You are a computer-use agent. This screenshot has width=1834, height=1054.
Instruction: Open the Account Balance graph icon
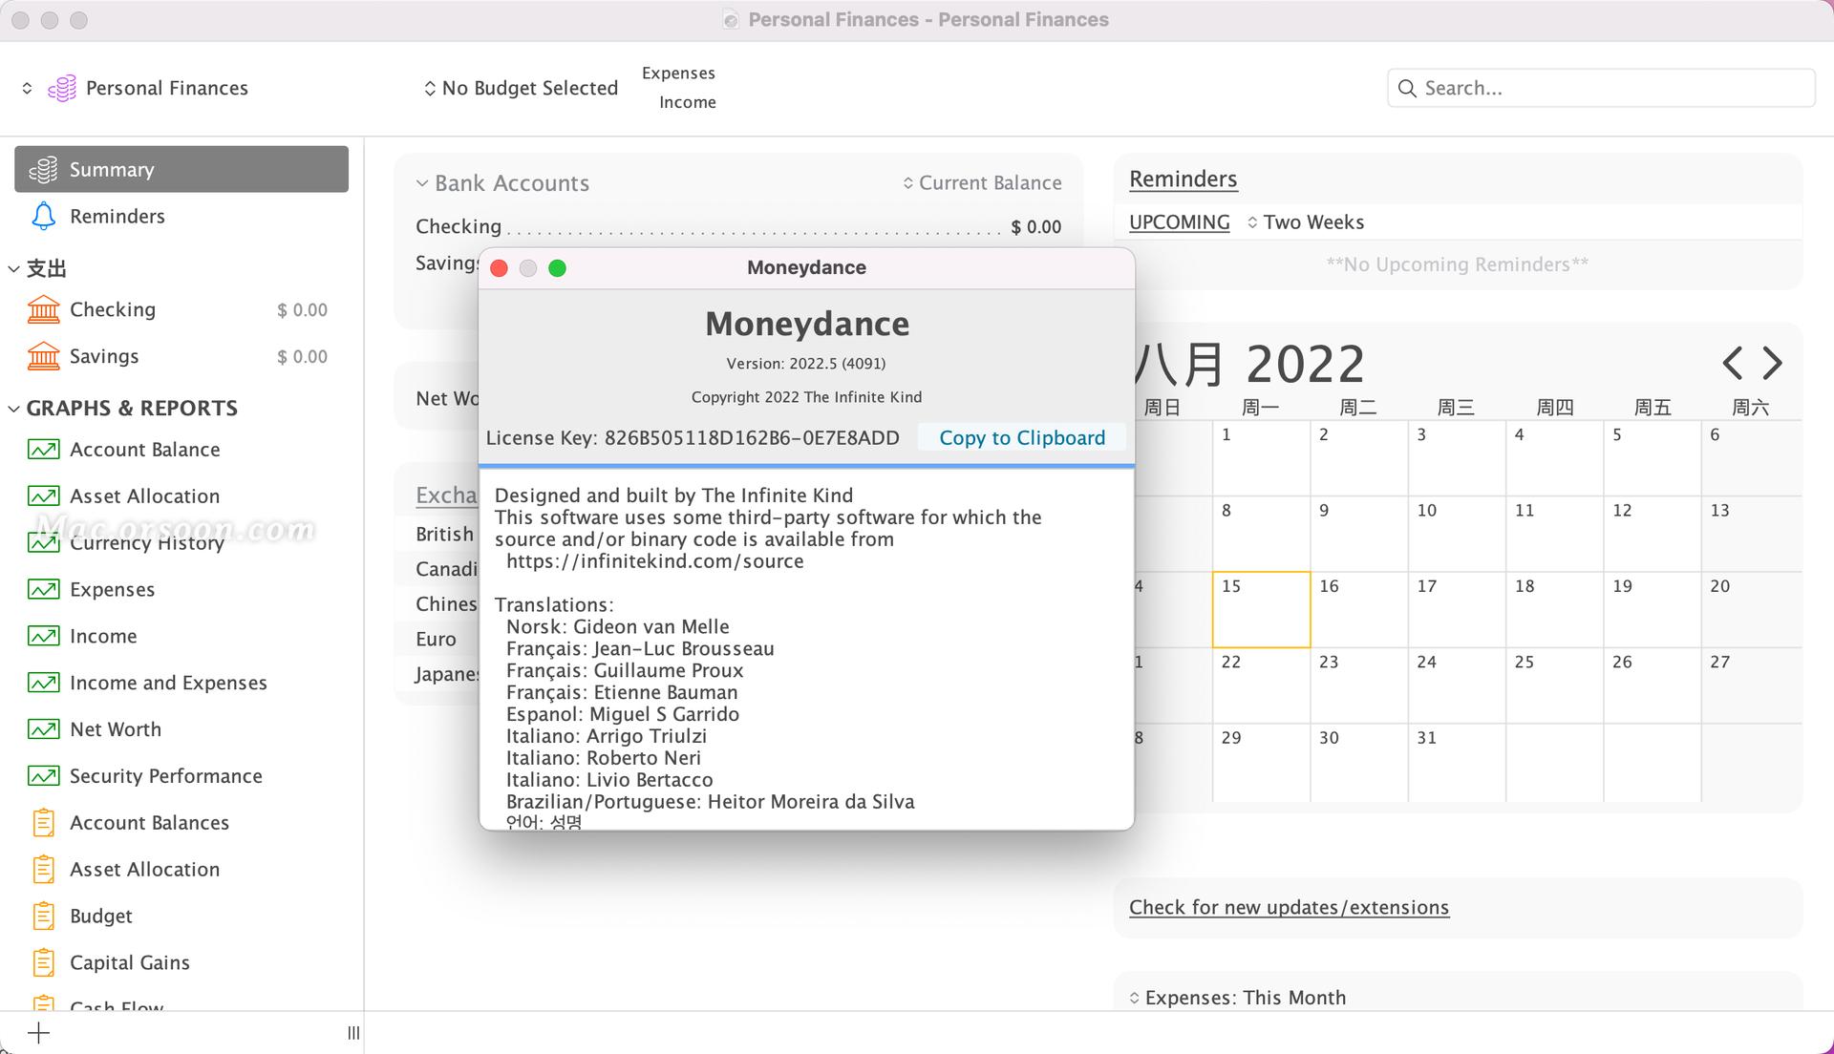pos(42,449)
